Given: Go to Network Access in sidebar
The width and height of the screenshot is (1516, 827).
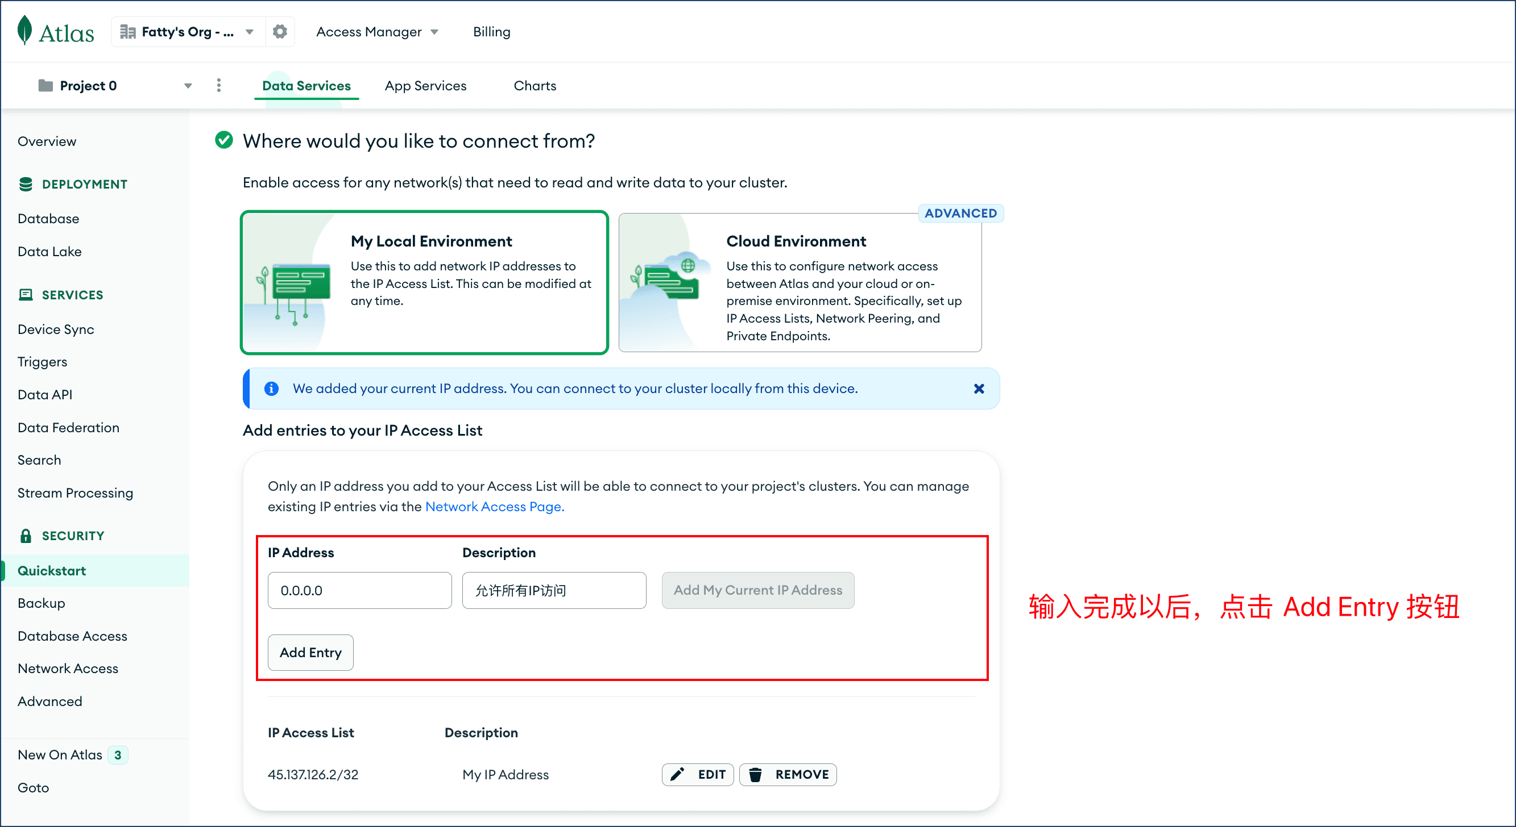Looking at the screenshot, I should (68, 669).
